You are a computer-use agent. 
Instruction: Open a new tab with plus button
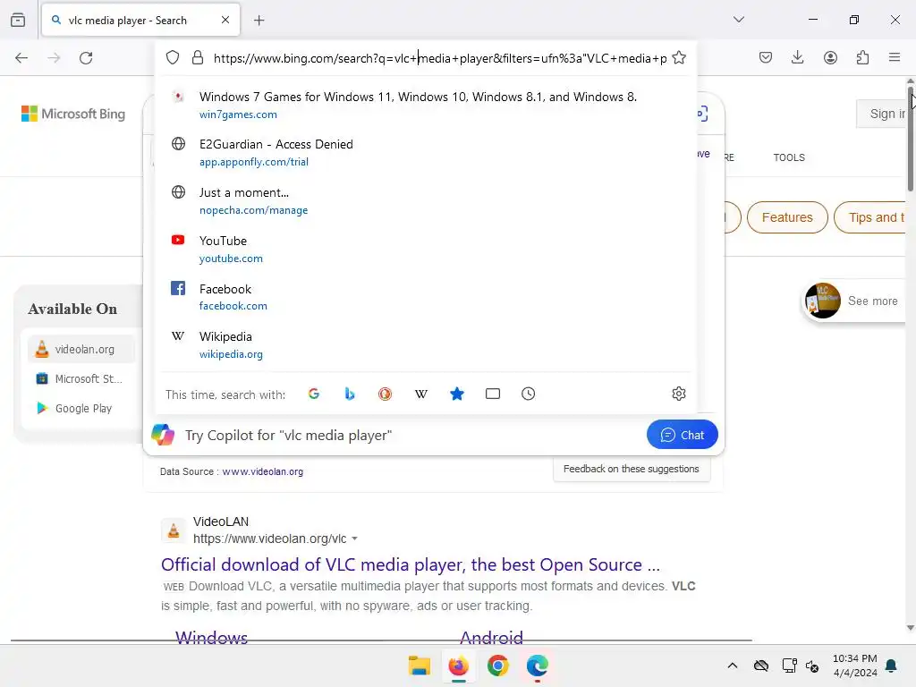[259, 21]
